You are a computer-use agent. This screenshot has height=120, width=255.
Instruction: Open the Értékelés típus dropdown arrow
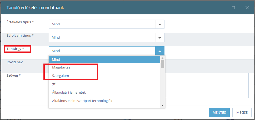pos(160,24)
